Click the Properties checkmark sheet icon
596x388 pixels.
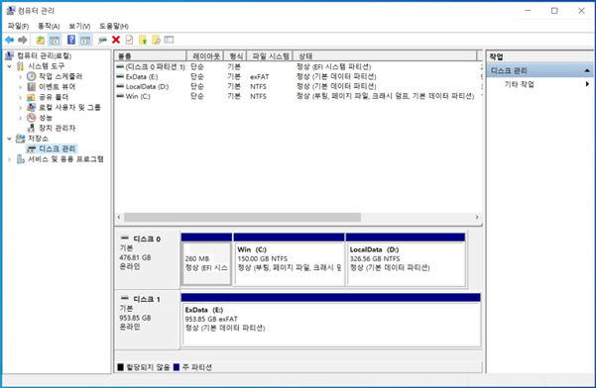tap(129, 40)
